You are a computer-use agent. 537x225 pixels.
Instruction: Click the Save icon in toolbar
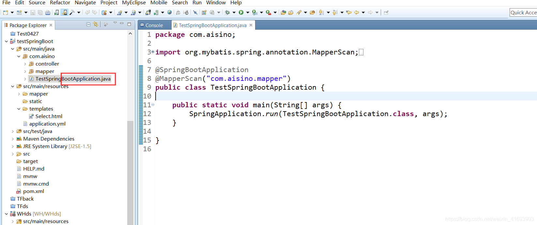click(33, 12)
